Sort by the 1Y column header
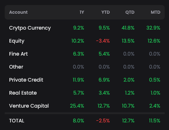 pos(82,12)
